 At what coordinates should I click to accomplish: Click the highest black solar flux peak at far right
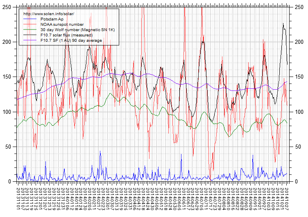(283, 24)
